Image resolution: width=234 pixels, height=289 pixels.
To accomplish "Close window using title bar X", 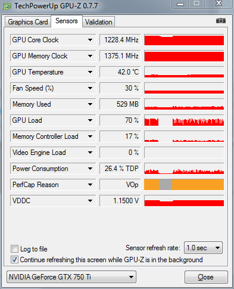I will (219, 4).
